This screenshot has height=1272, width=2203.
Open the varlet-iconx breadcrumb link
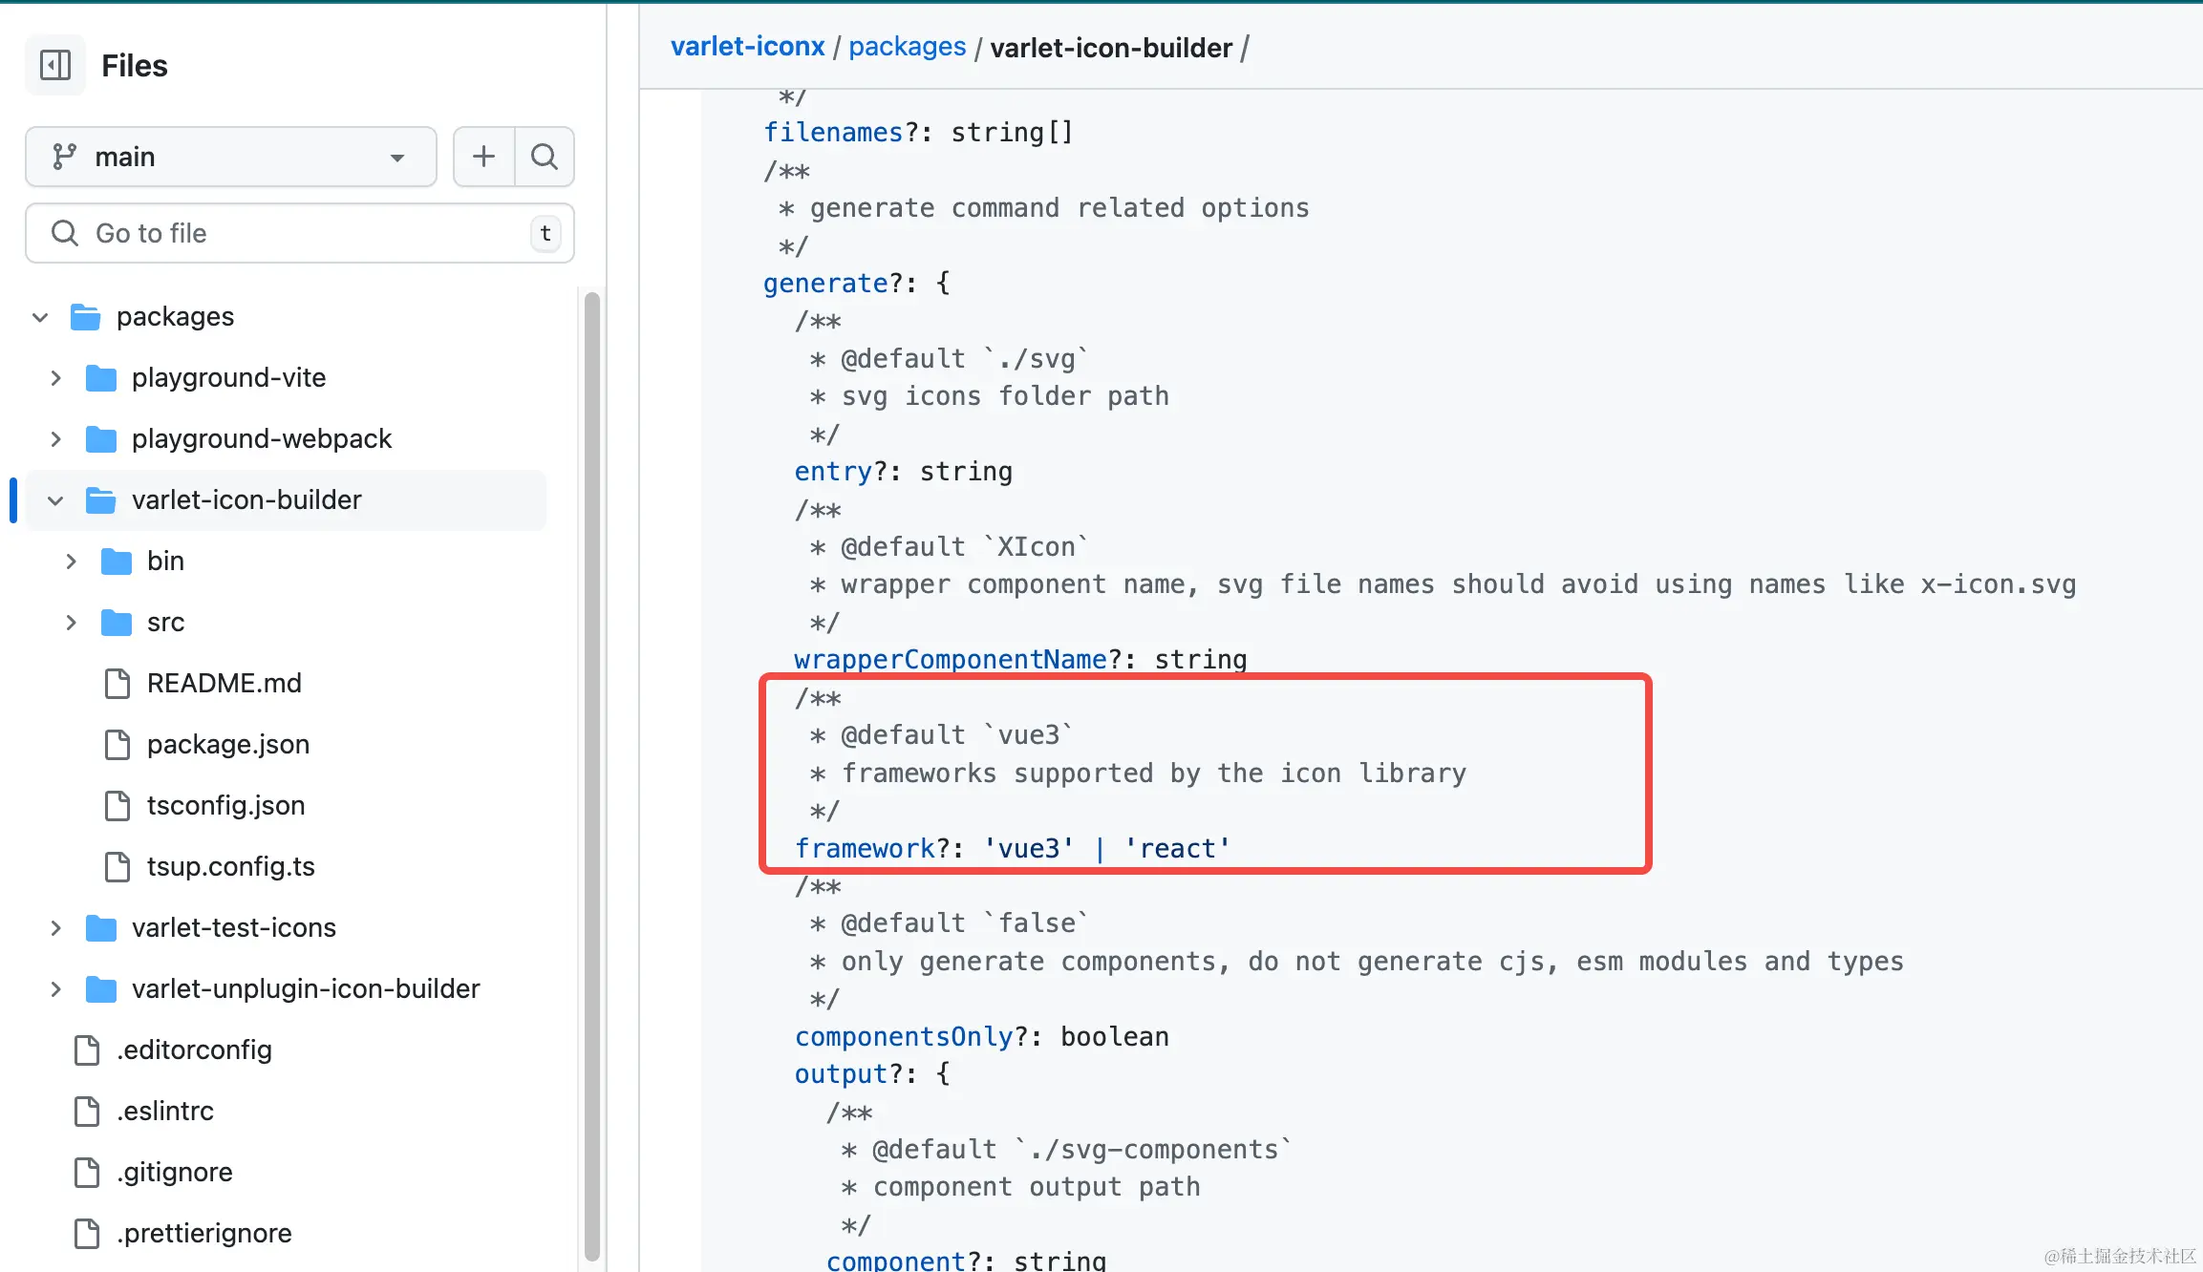(x=747, y=47)
